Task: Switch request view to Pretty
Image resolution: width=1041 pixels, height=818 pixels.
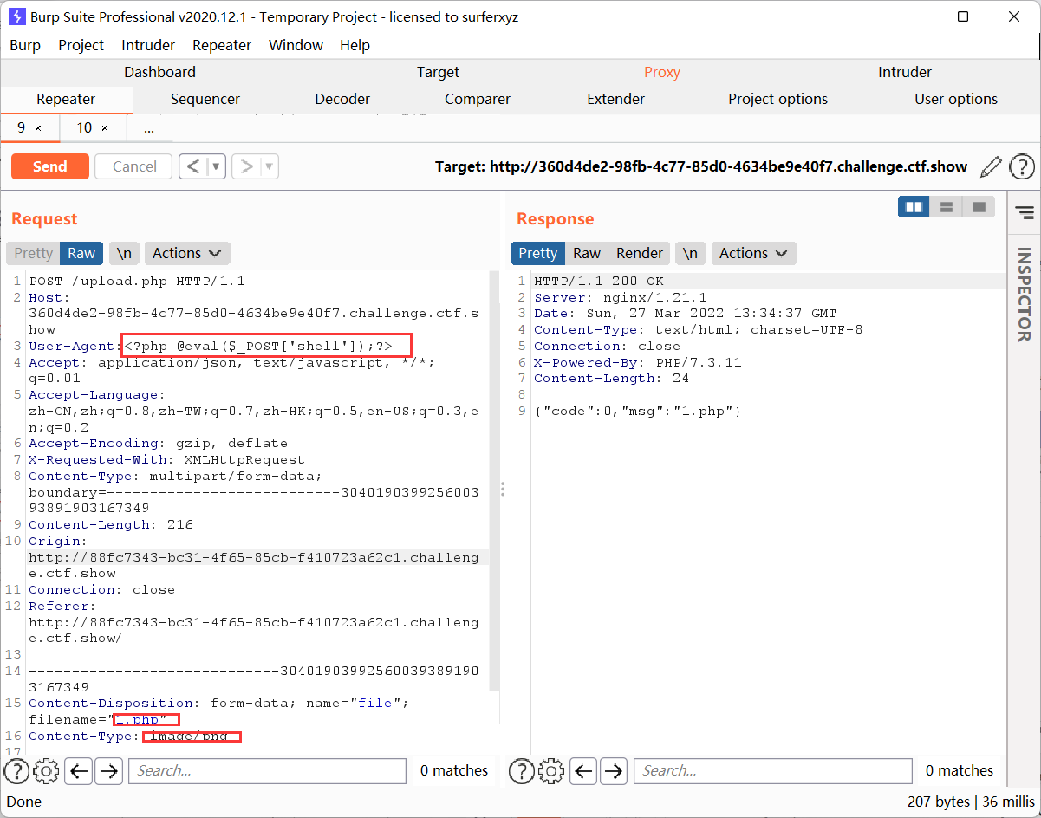Action: [34, 253]
